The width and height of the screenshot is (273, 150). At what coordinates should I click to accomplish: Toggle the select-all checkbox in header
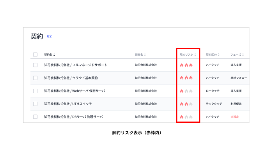[35, 55]
